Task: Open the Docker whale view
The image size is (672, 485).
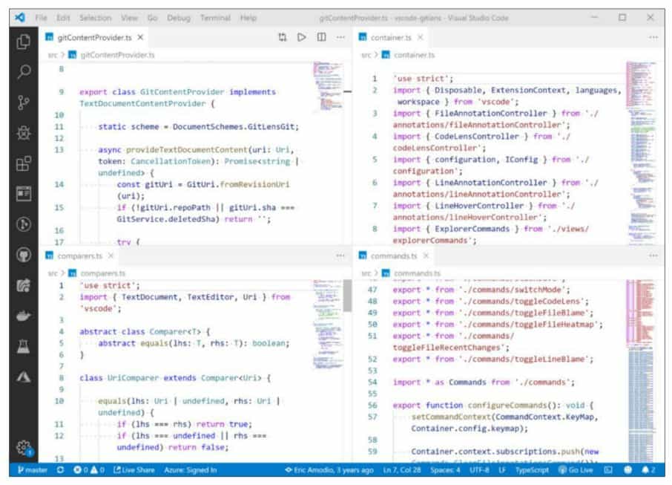Action: tap(24, 316)
